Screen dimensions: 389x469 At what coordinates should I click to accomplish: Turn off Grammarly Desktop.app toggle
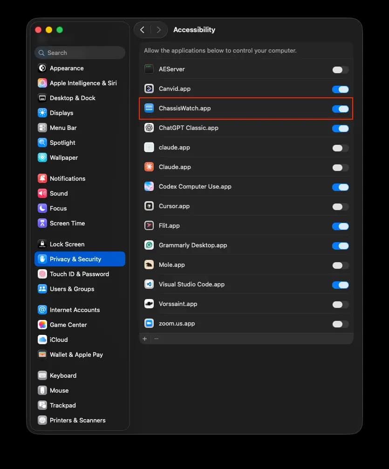pos(340,246)
